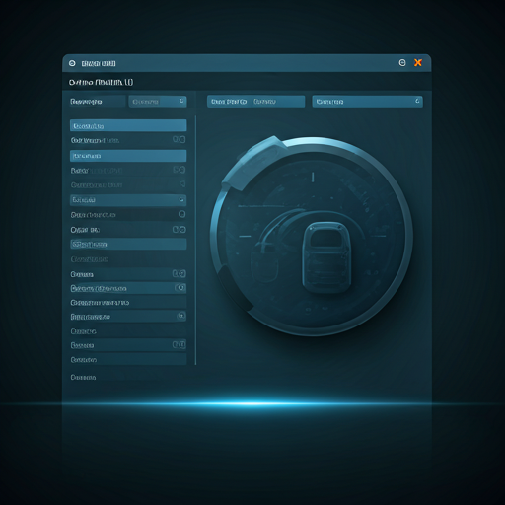Close the window with the orange X
The width and height of the screenshot is (505, 505).
[418, 62]
